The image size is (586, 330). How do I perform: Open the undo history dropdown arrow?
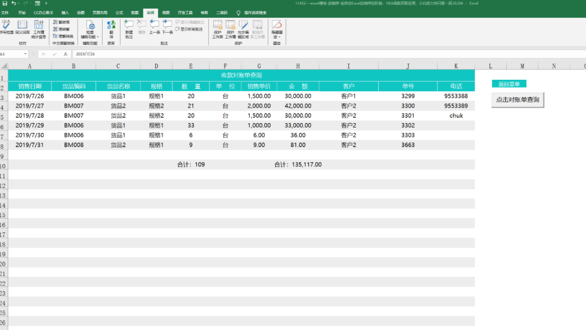tap(18, 3)
